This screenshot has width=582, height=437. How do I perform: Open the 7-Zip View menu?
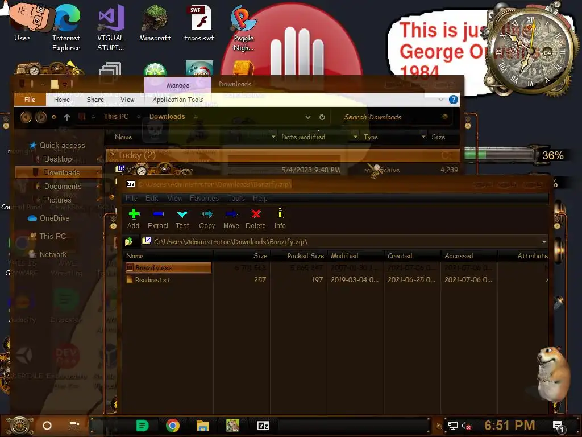tap(174, 199)
